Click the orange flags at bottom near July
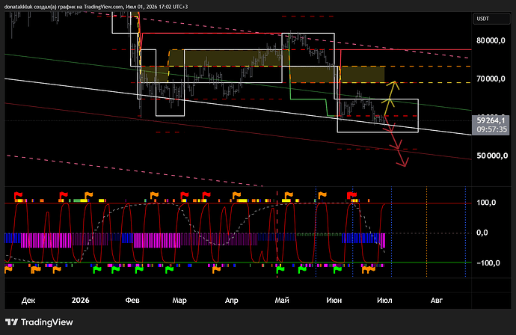 click(x=368, y=270)
